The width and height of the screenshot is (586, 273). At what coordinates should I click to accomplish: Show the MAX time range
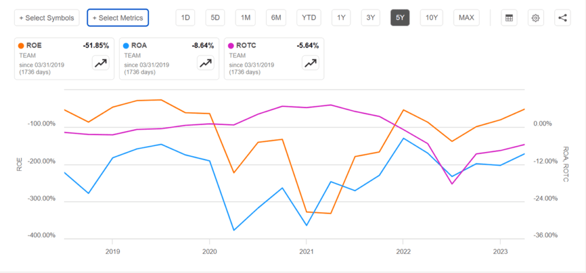[x=466, y=18]
